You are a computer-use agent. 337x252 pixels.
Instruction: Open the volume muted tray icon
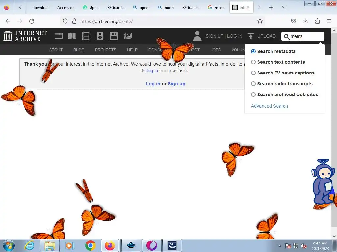pyautogui.click(x=303, y=246)
